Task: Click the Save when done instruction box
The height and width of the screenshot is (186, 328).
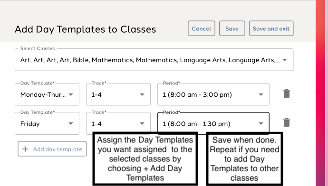Action: coord(244,158)
